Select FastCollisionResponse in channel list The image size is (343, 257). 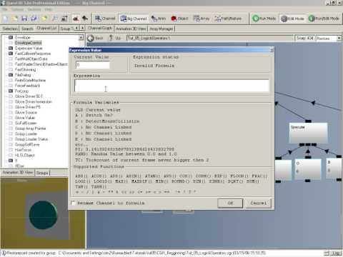click(33, 54)
